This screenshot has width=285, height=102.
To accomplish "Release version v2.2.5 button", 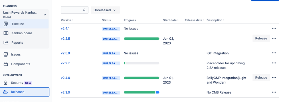I will [x=261, y=38].
